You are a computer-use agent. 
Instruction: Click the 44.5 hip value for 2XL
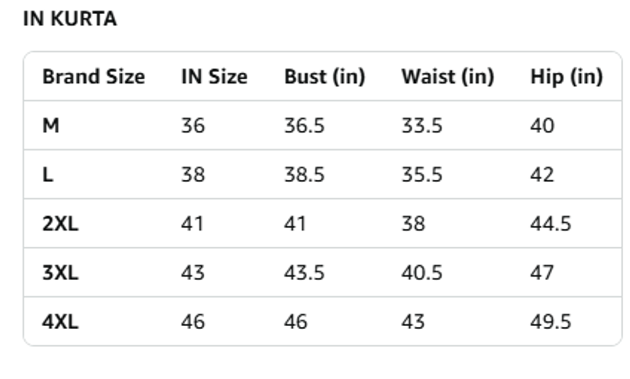click(551, 223)
